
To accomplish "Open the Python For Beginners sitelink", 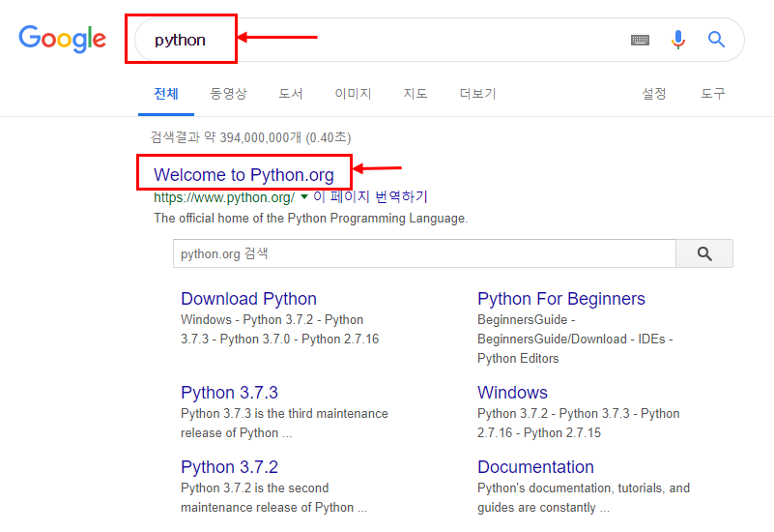I will coord(561,299).
